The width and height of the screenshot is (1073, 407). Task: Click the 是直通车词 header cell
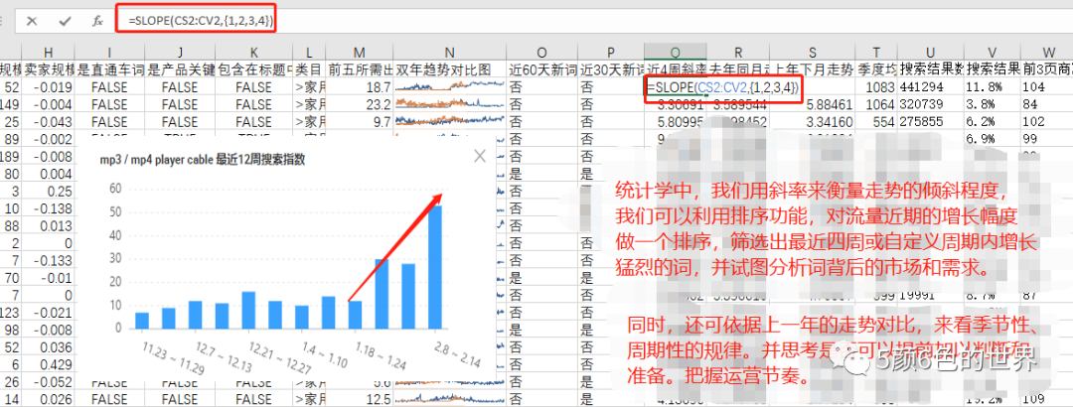(109, 69)
